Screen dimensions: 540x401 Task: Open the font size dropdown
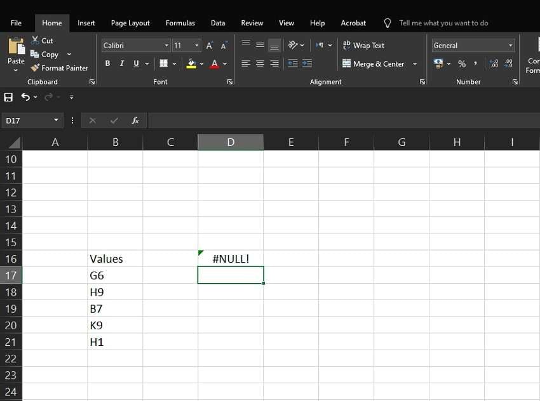197,46
